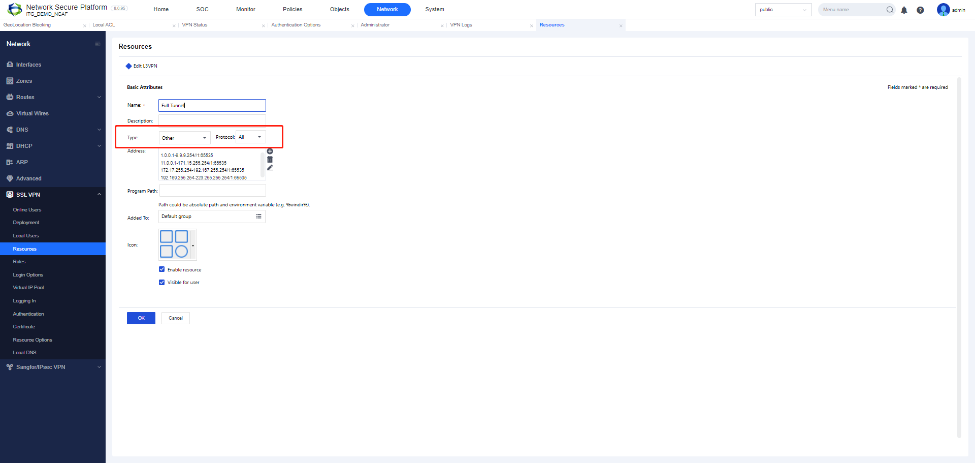The height and width of the screenshot is (463, 975).
Task: Switch to the VPN Logs tab
Action: [461, 25]
